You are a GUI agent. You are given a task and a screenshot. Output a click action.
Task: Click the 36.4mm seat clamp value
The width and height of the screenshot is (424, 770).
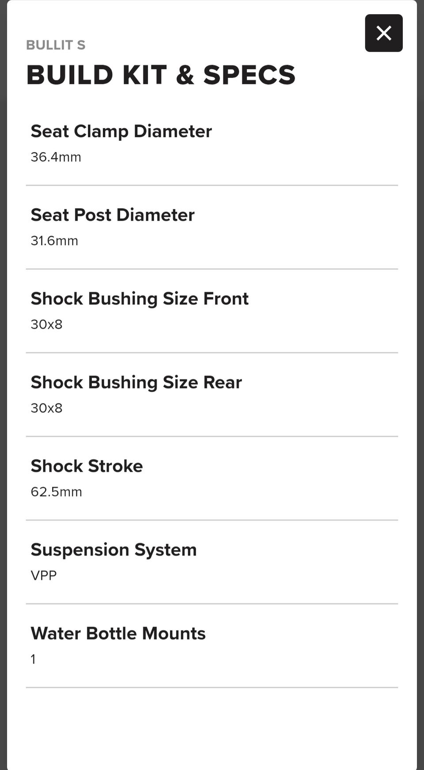point(56,157)
